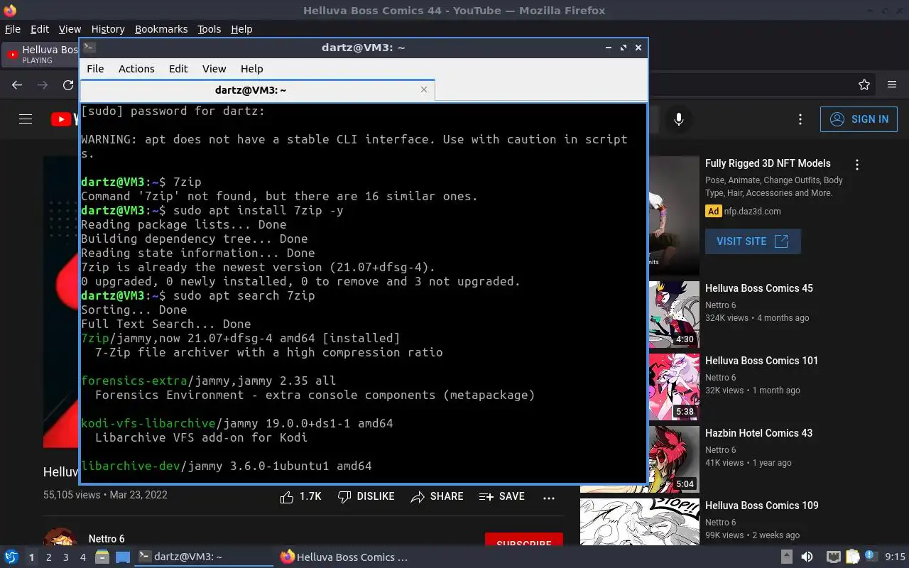Switch to workspace 3
This screenshot has height=568, width=909.
tap(66, 557)
